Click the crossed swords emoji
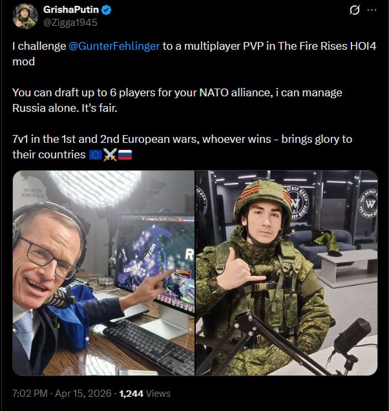 [x=109, y=155]
